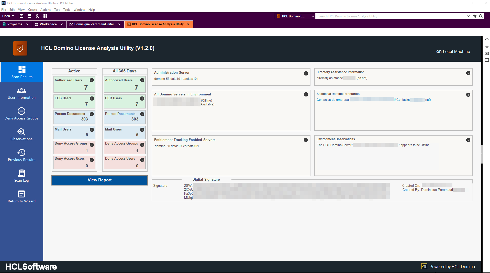490x273 pixels.
Task: Close the Dominique Perarnaud - Mail tab
Action: coord(119,25)
